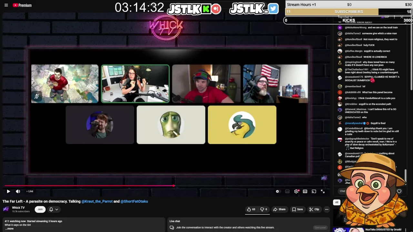The height and width of the screenshot is (232, 413).
Task: Open the player settings gear
Action: click(296, 191)
